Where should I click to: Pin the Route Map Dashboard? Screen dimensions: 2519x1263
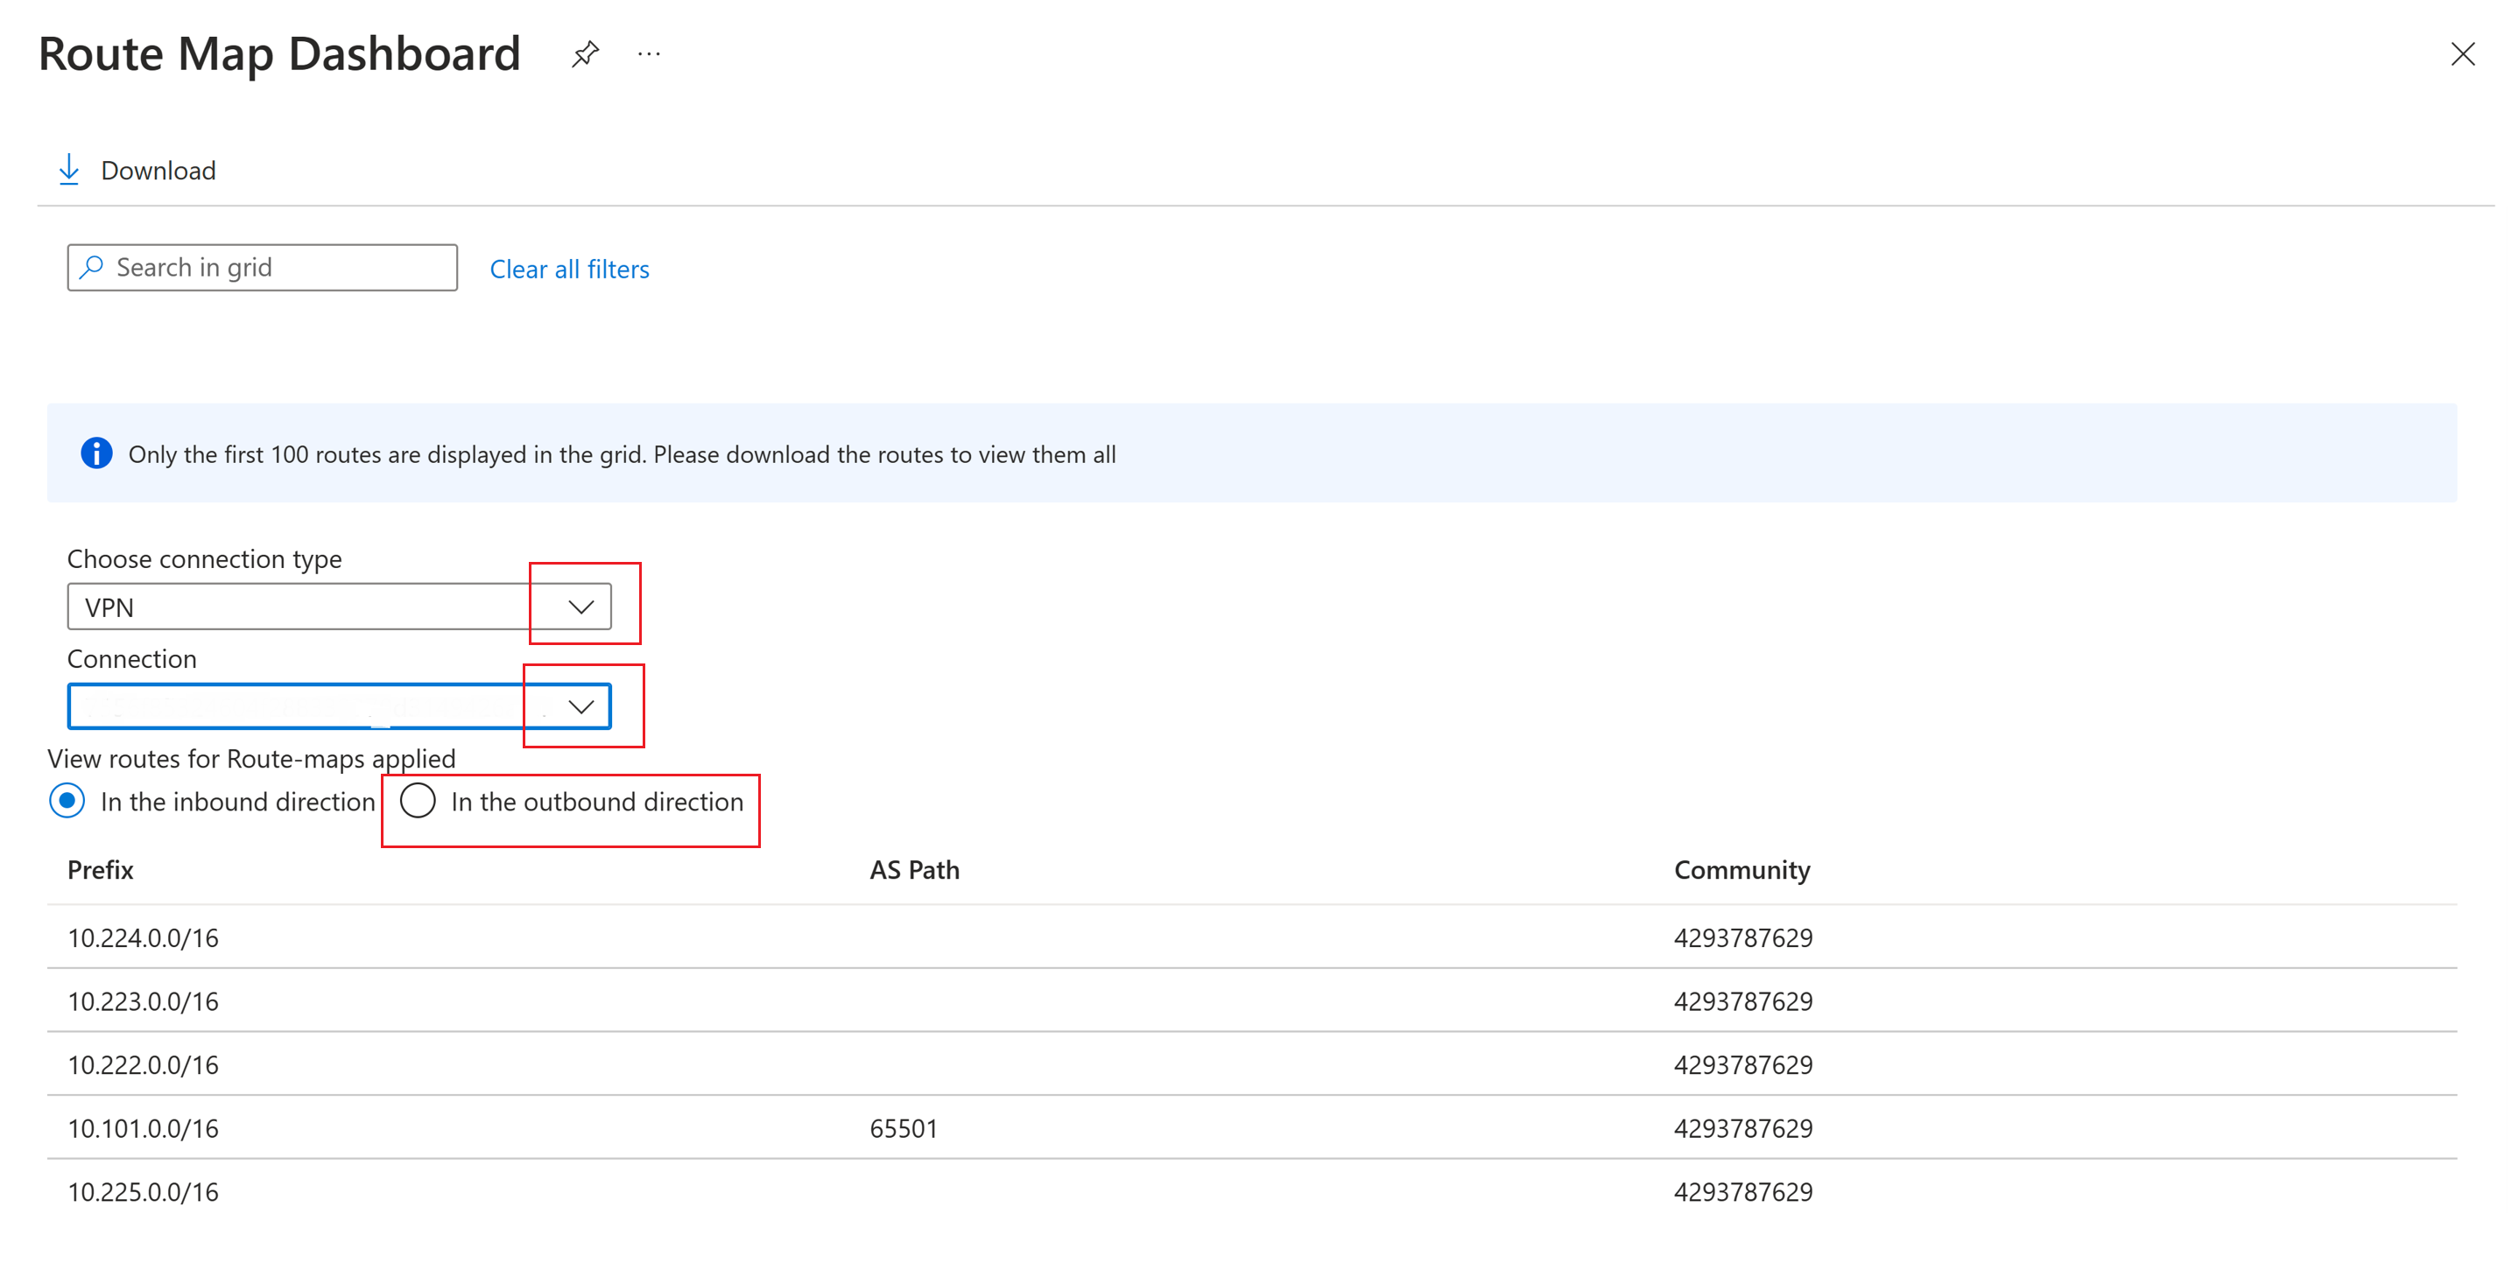585,53
